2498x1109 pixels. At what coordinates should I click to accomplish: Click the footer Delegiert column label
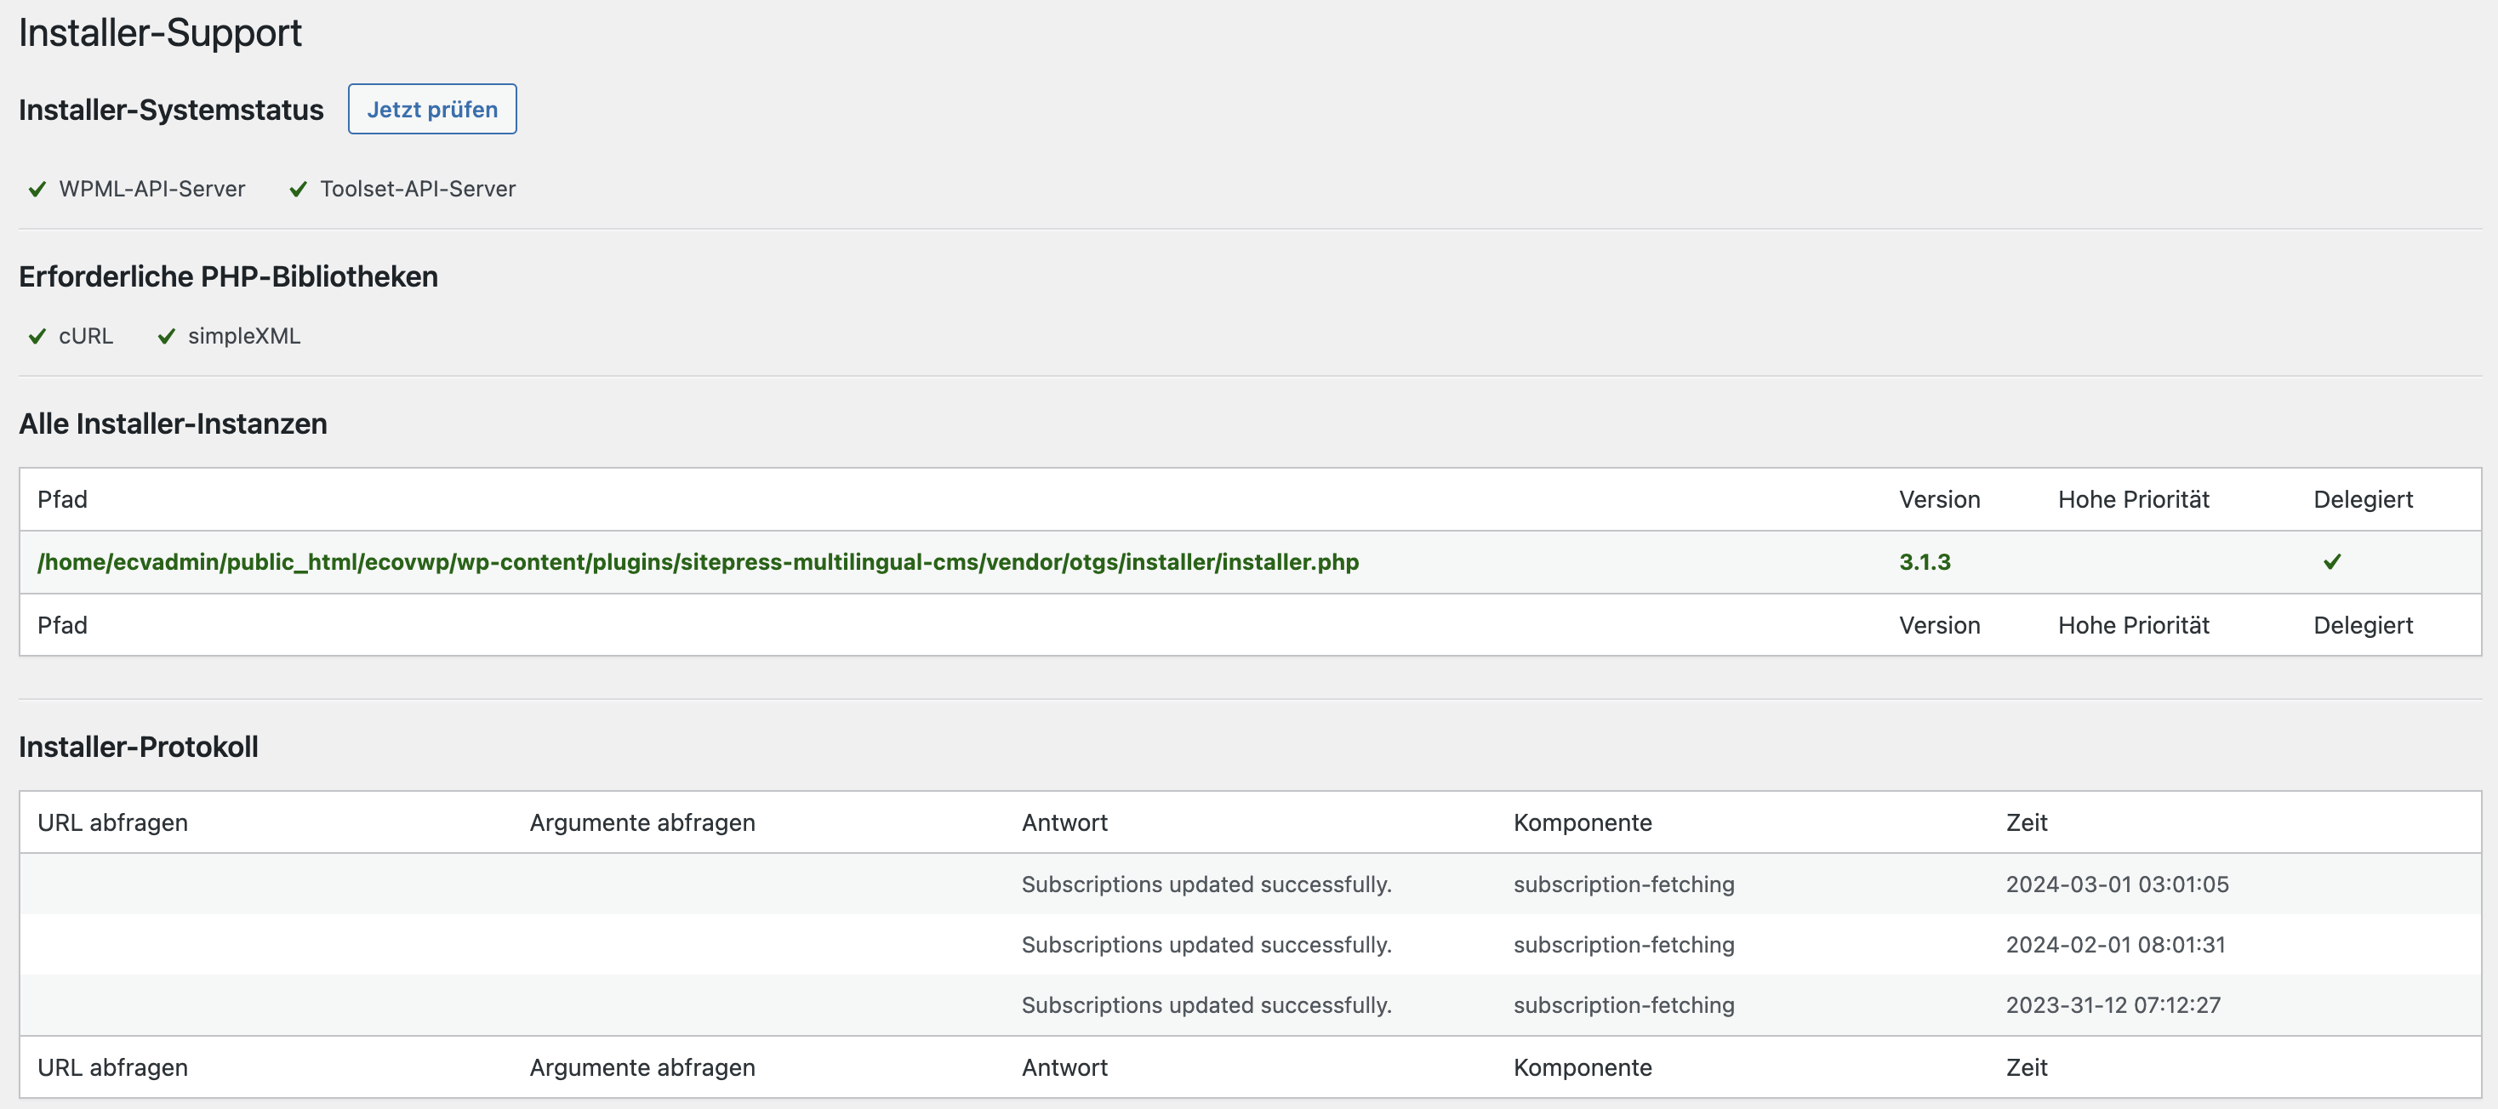click(x=2364, y=625)
